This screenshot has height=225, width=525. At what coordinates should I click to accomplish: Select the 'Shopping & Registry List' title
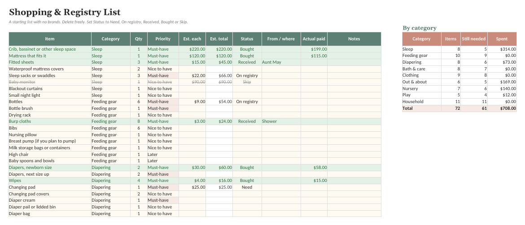(x=65, y=13)
